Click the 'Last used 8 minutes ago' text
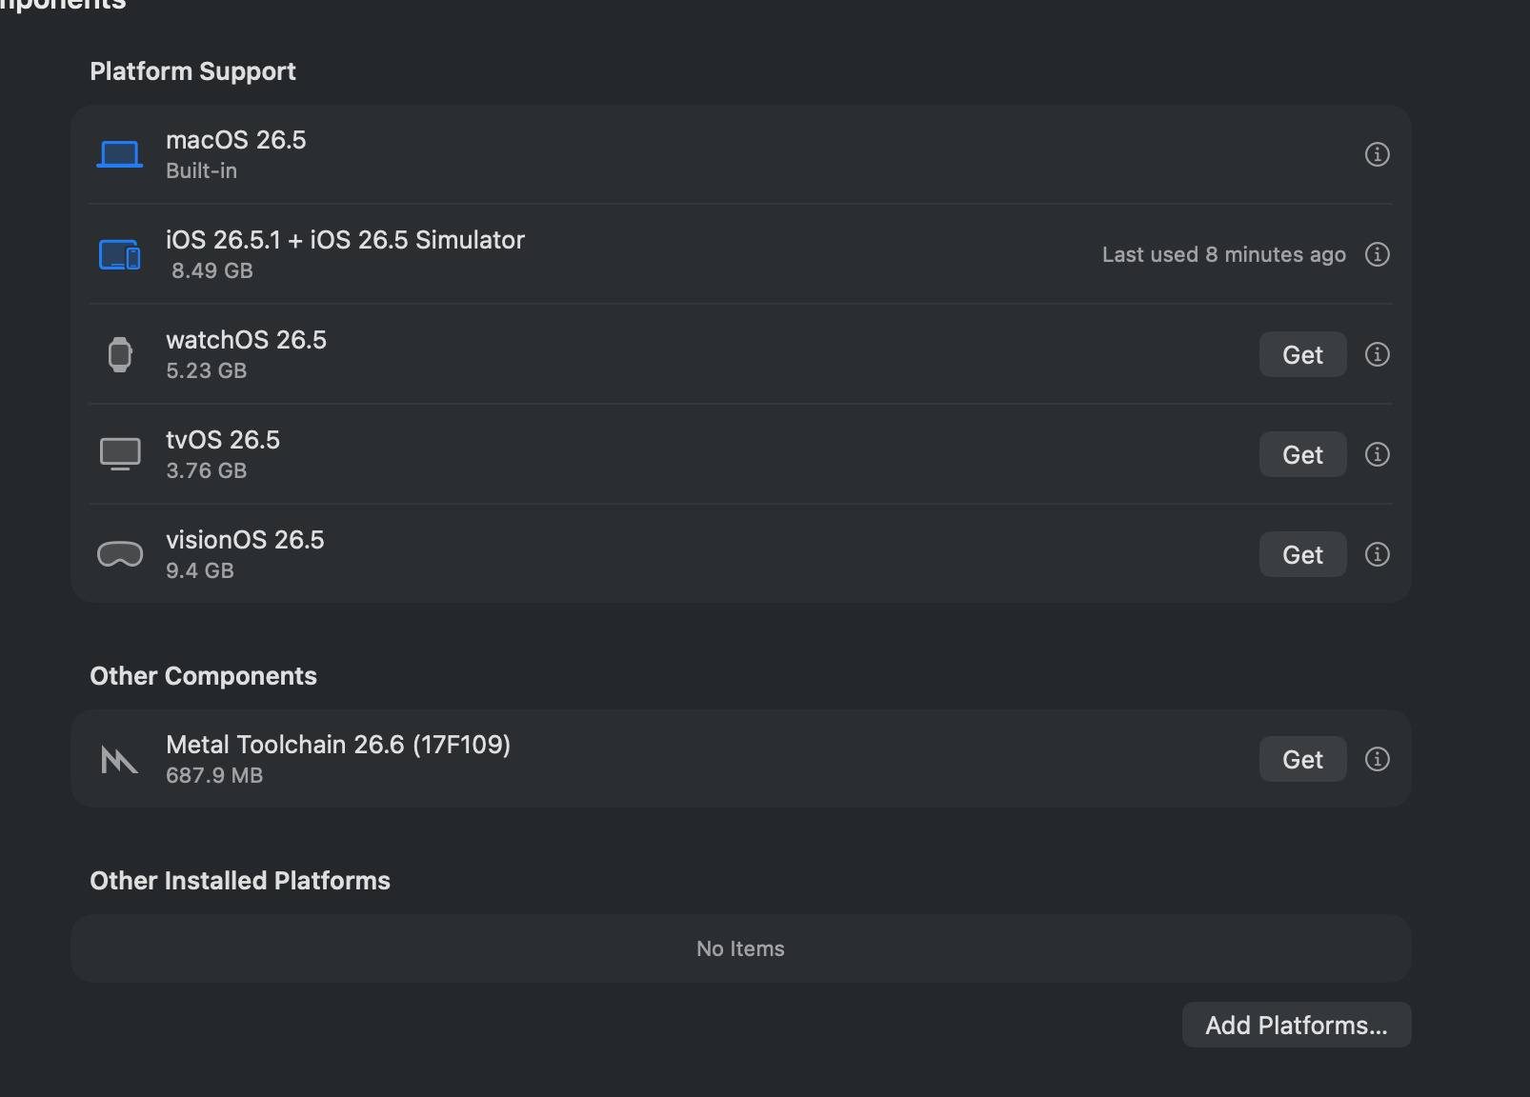Screen dimensions: 1530x1097 (1224, 254)
